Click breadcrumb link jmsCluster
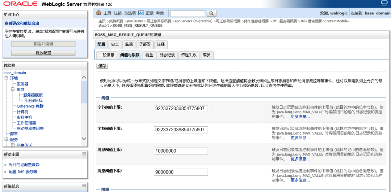The height and width of the screenshot is (192, 391). tap(135, 21)
